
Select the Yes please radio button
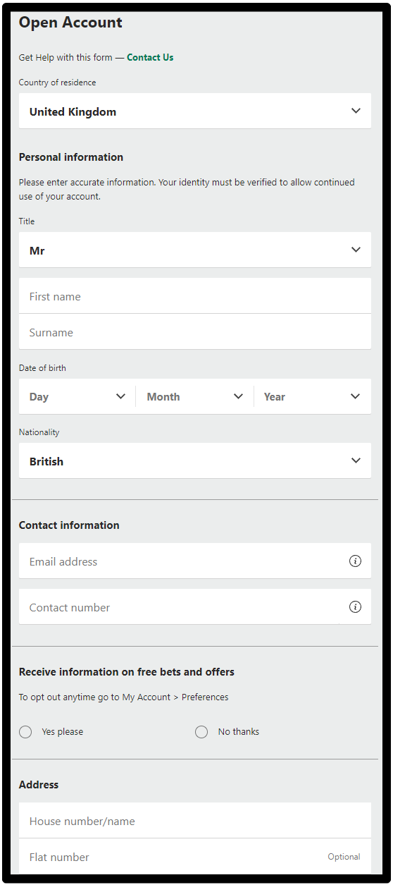coord(25,732)
